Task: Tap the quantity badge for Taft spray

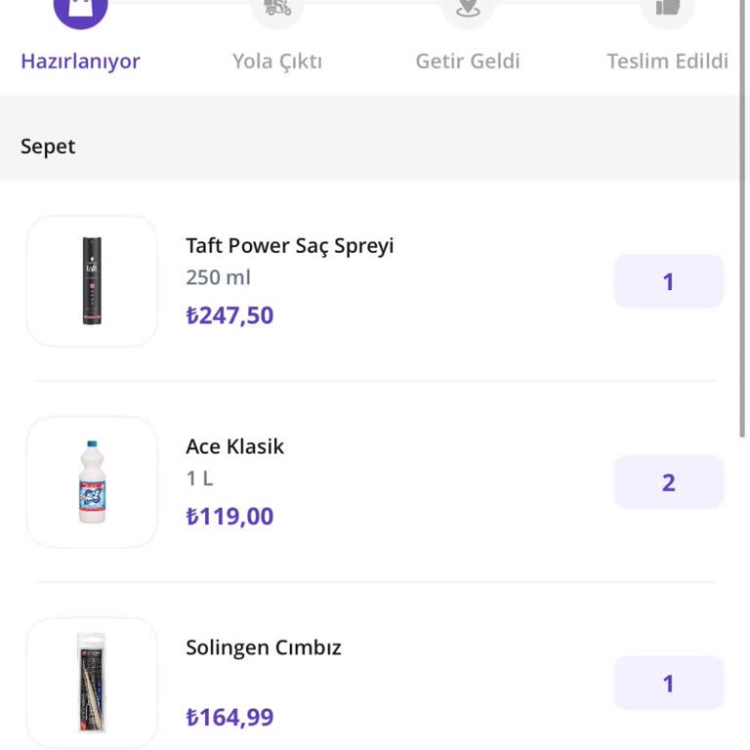Action: (668, 281)
